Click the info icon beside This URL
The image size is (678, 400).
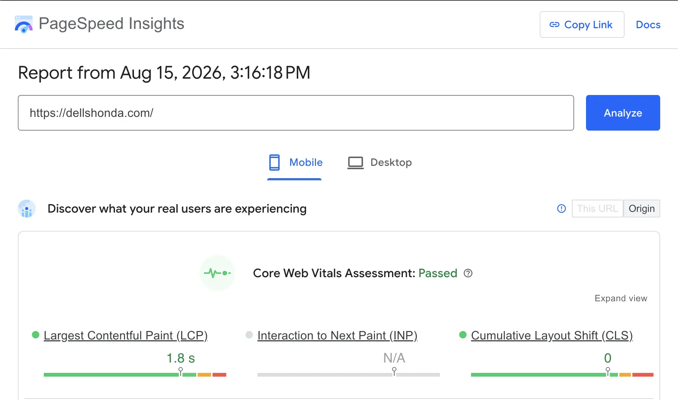[x=562, y=209]
